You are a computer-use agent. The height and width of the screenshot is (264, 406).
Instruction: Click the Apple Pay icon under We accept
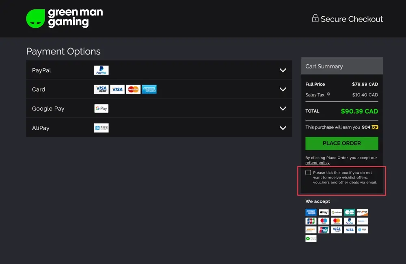(324, 212)
